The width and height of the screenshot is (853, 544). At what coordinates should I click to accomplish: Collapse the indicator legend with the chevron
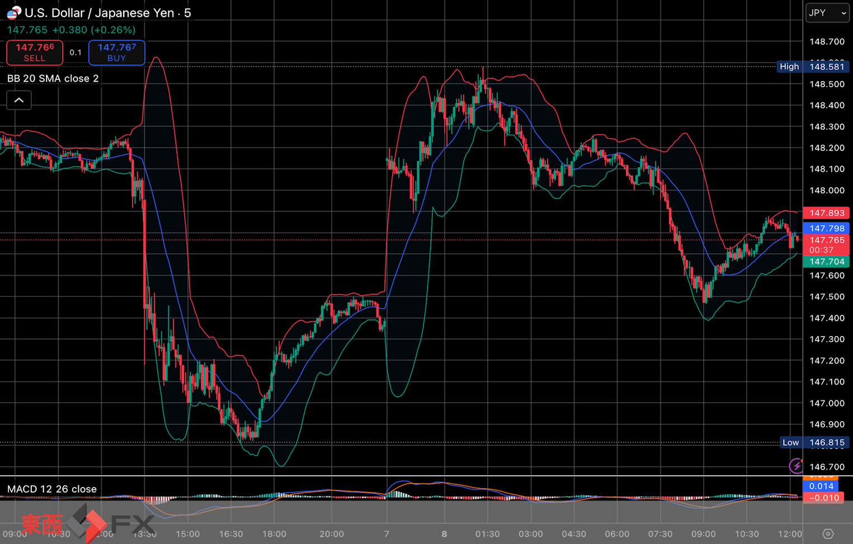tap(19, 100)
